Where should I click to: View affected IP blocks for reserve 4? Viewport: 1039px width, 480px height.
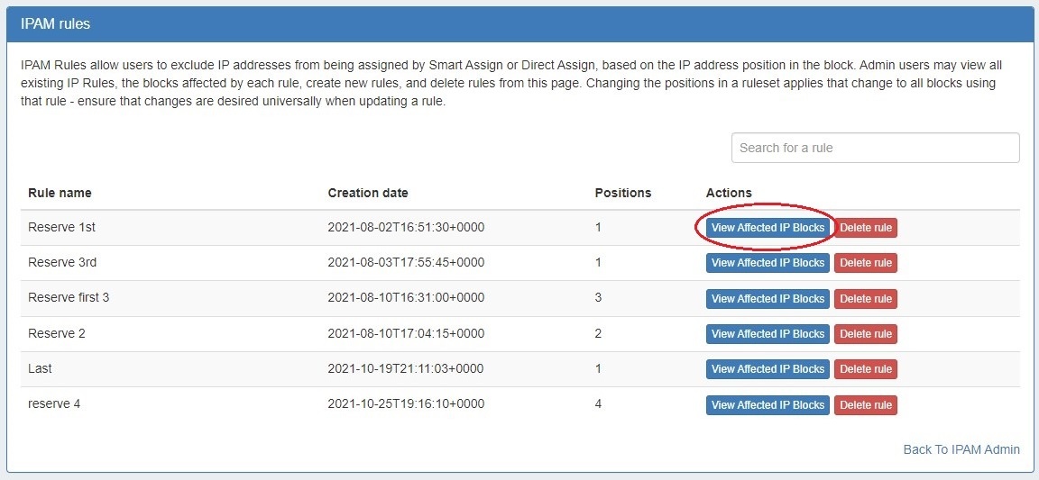point(768,405)
